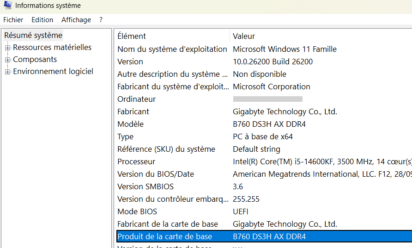Select the Version du BIOS/Date row
Screen dimensions: 412x248
point(156,174)
